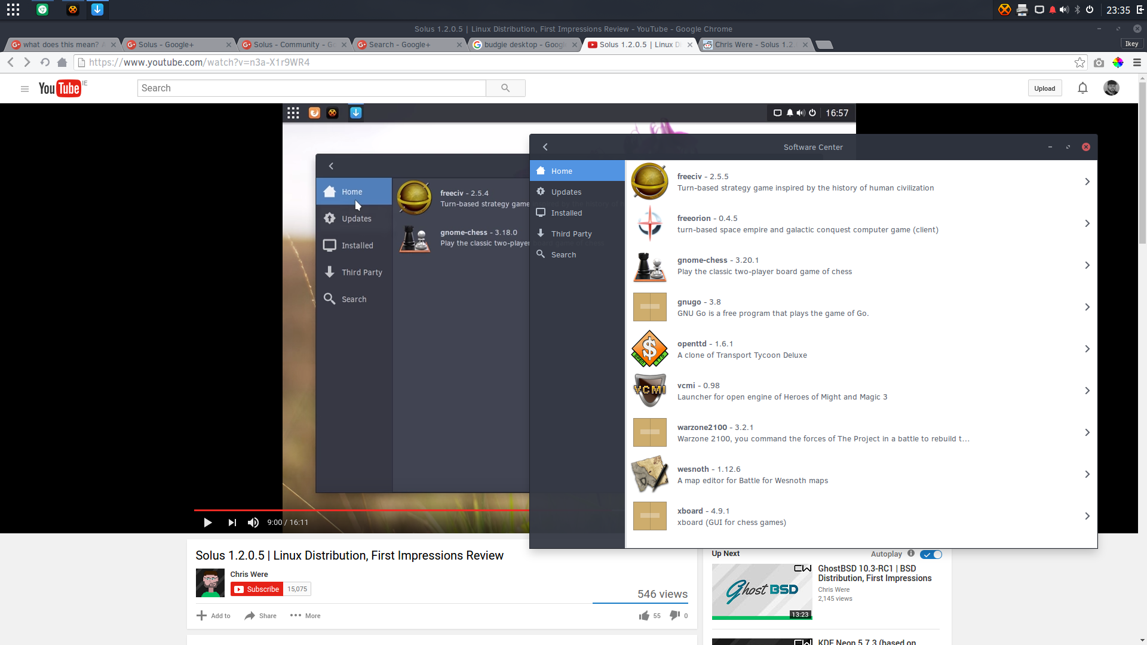
Task: Play the paused video
Action: click(207, 523)
